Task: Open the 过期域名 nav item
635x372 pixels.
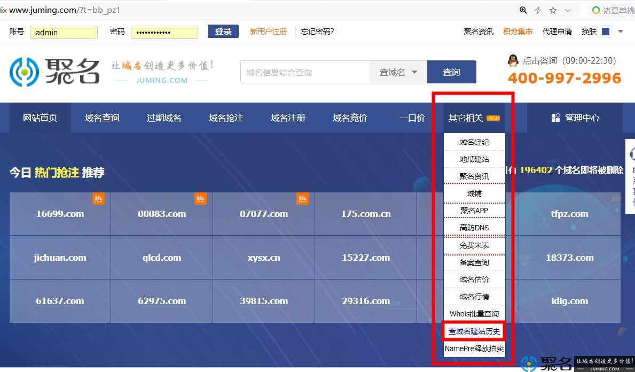Action: click(x=163, y=118)
